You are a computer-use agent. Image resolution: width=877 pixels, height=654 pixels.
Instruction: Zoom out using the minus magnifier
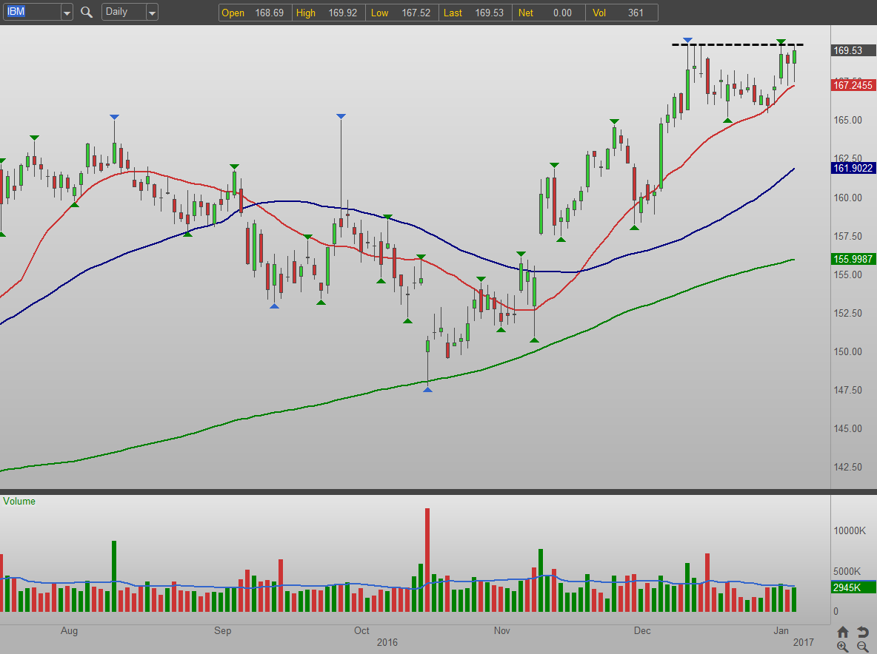pos(863,647)
